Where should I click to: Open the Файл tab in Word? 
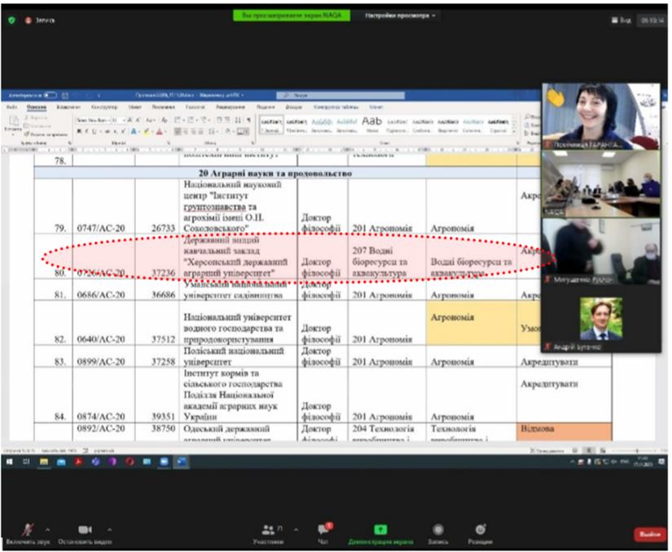[11, 107]
